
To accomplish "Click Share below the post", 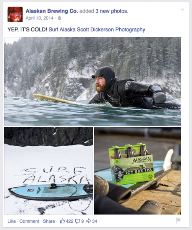I will click(x=49, y=221).
